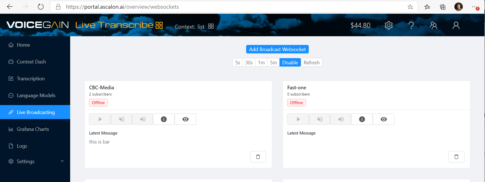
Task: Click the Fast-one card title
Action: click(x=297, y=88)
